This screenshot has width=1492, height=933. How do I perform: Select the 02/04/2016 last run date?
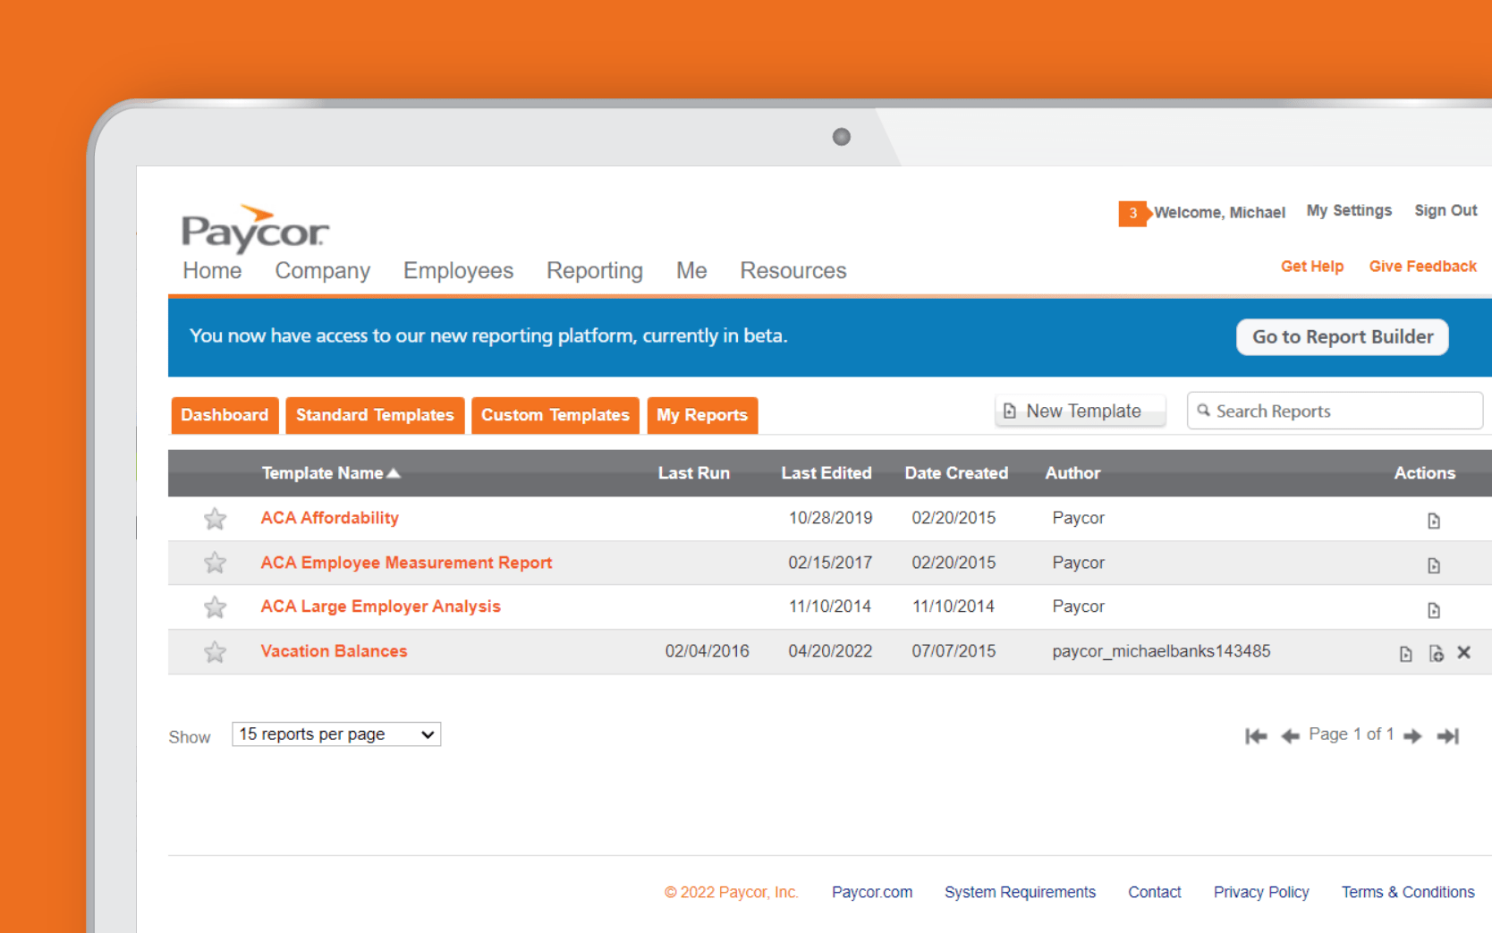click(x=707, y=651)
